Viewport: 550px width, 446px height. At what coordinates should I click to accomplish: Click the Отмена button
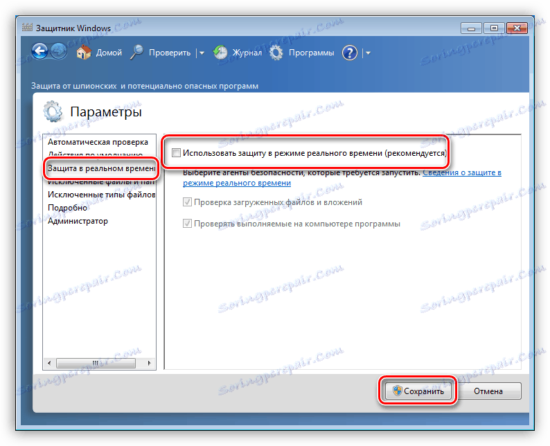(488, 391)
